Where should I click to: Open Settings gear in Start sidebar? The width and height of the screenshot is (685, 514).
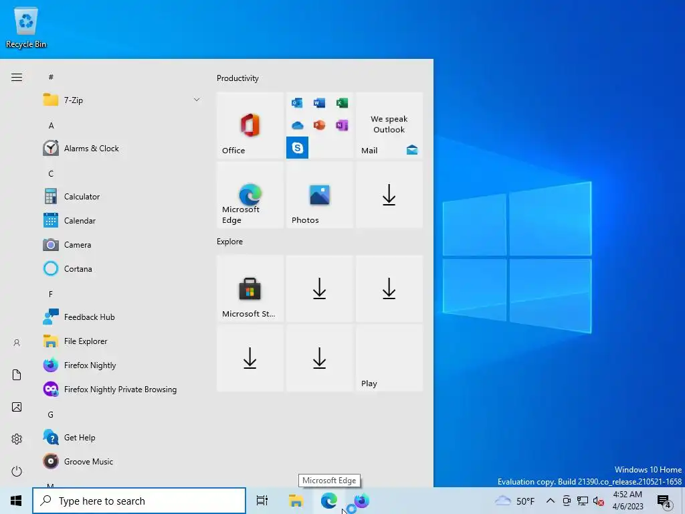[17, 439]
